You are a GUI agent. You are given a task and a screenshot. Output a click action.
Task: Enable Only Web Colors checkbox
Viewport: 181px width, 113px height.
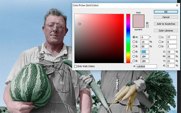(x=75, y=66)
